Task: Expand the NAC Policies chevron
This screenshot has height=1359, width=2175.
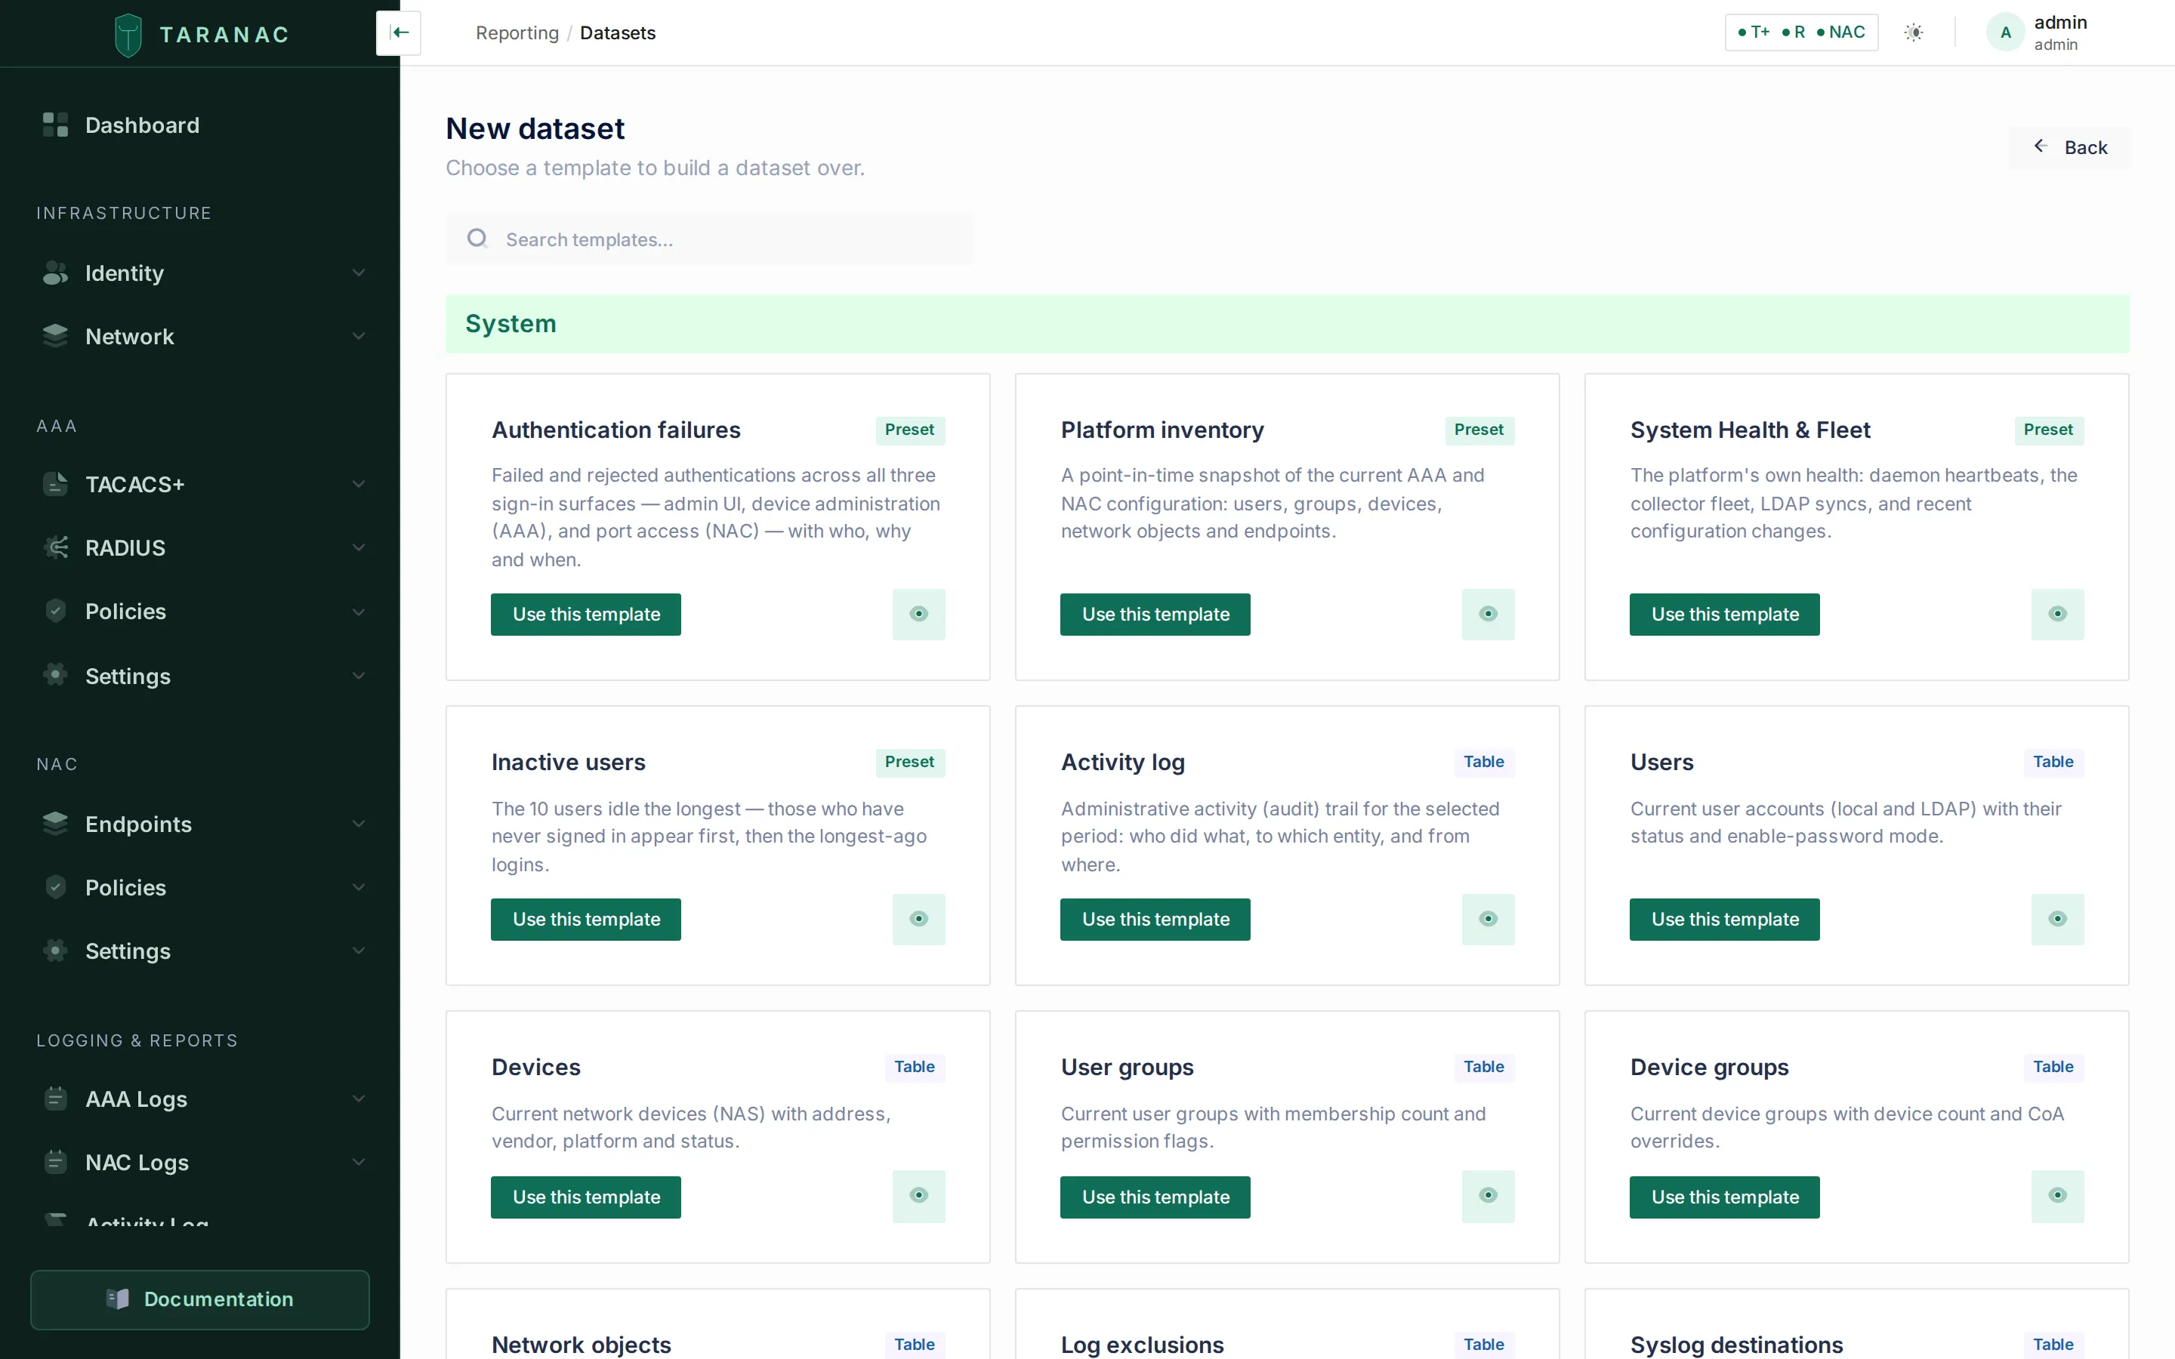Action: (x=359, y=887)
